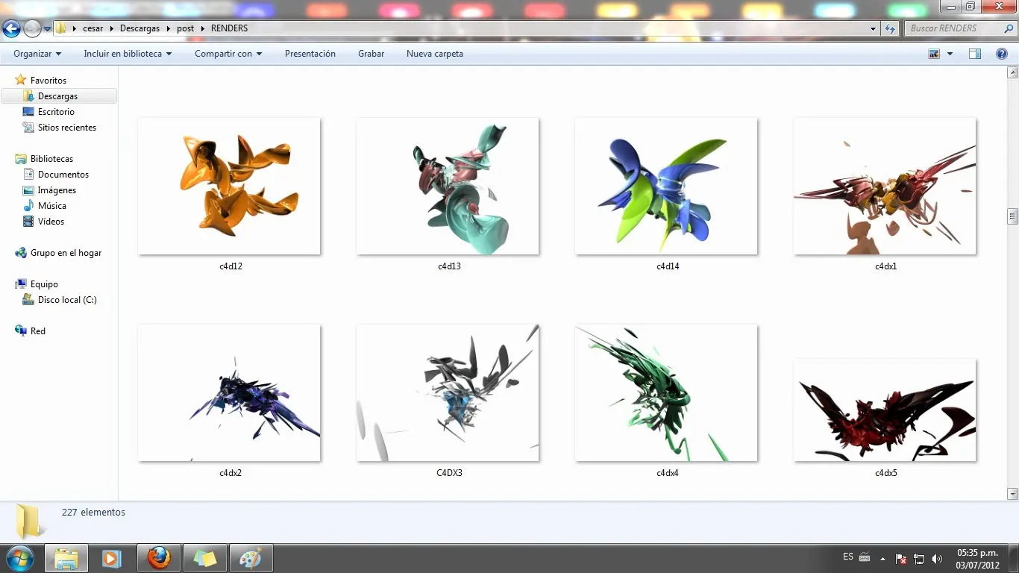Screen dimensions: 1019x573
Task: Select the c4d12 orange render thumbnail
Action: click(x=229, y=186)
